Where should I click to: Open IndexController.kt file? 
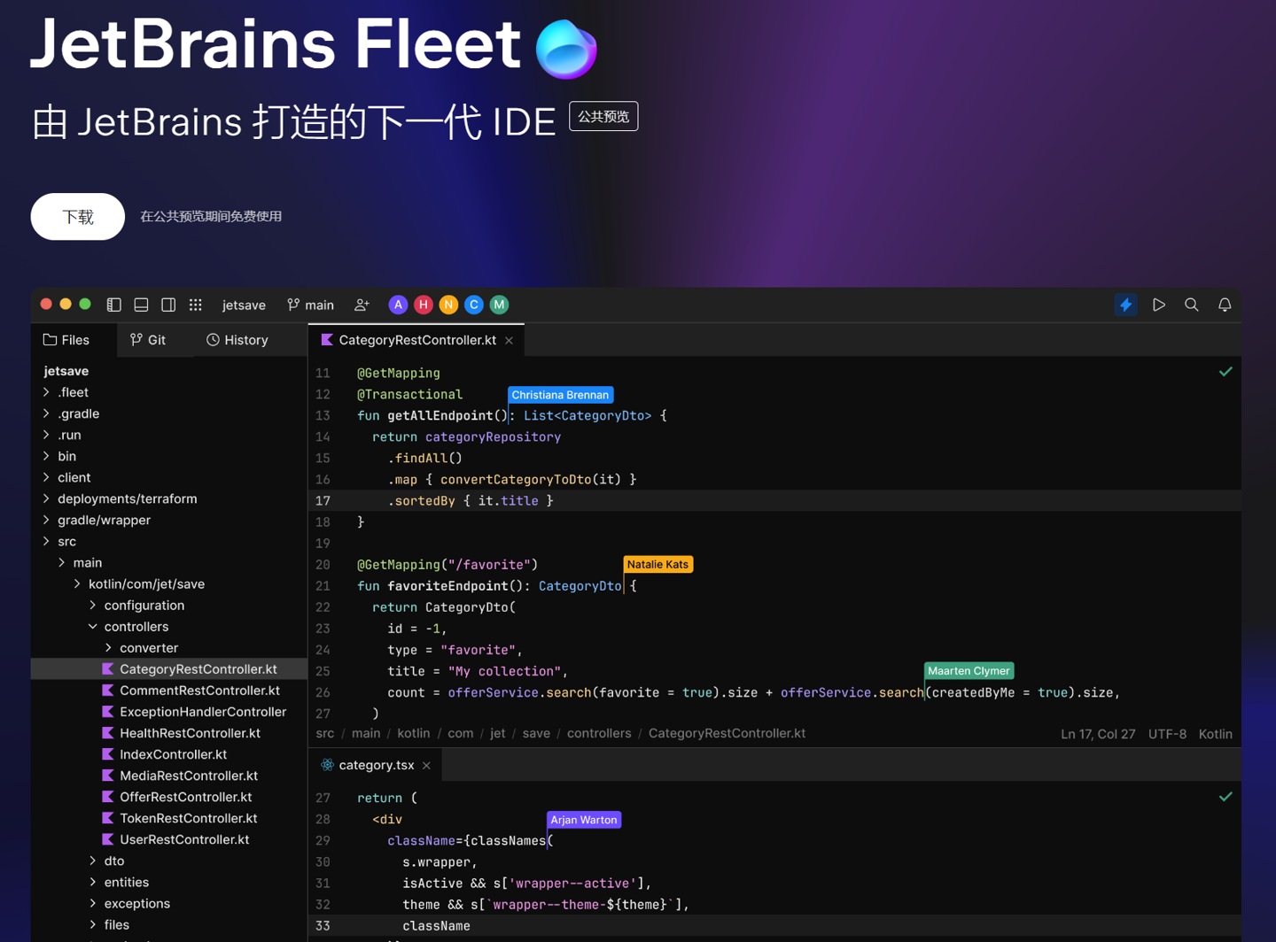164,754
